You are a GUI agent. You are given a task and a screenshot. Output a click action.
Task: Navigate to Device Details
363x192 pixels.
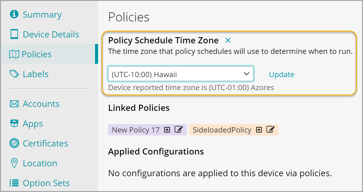[51, 34]
